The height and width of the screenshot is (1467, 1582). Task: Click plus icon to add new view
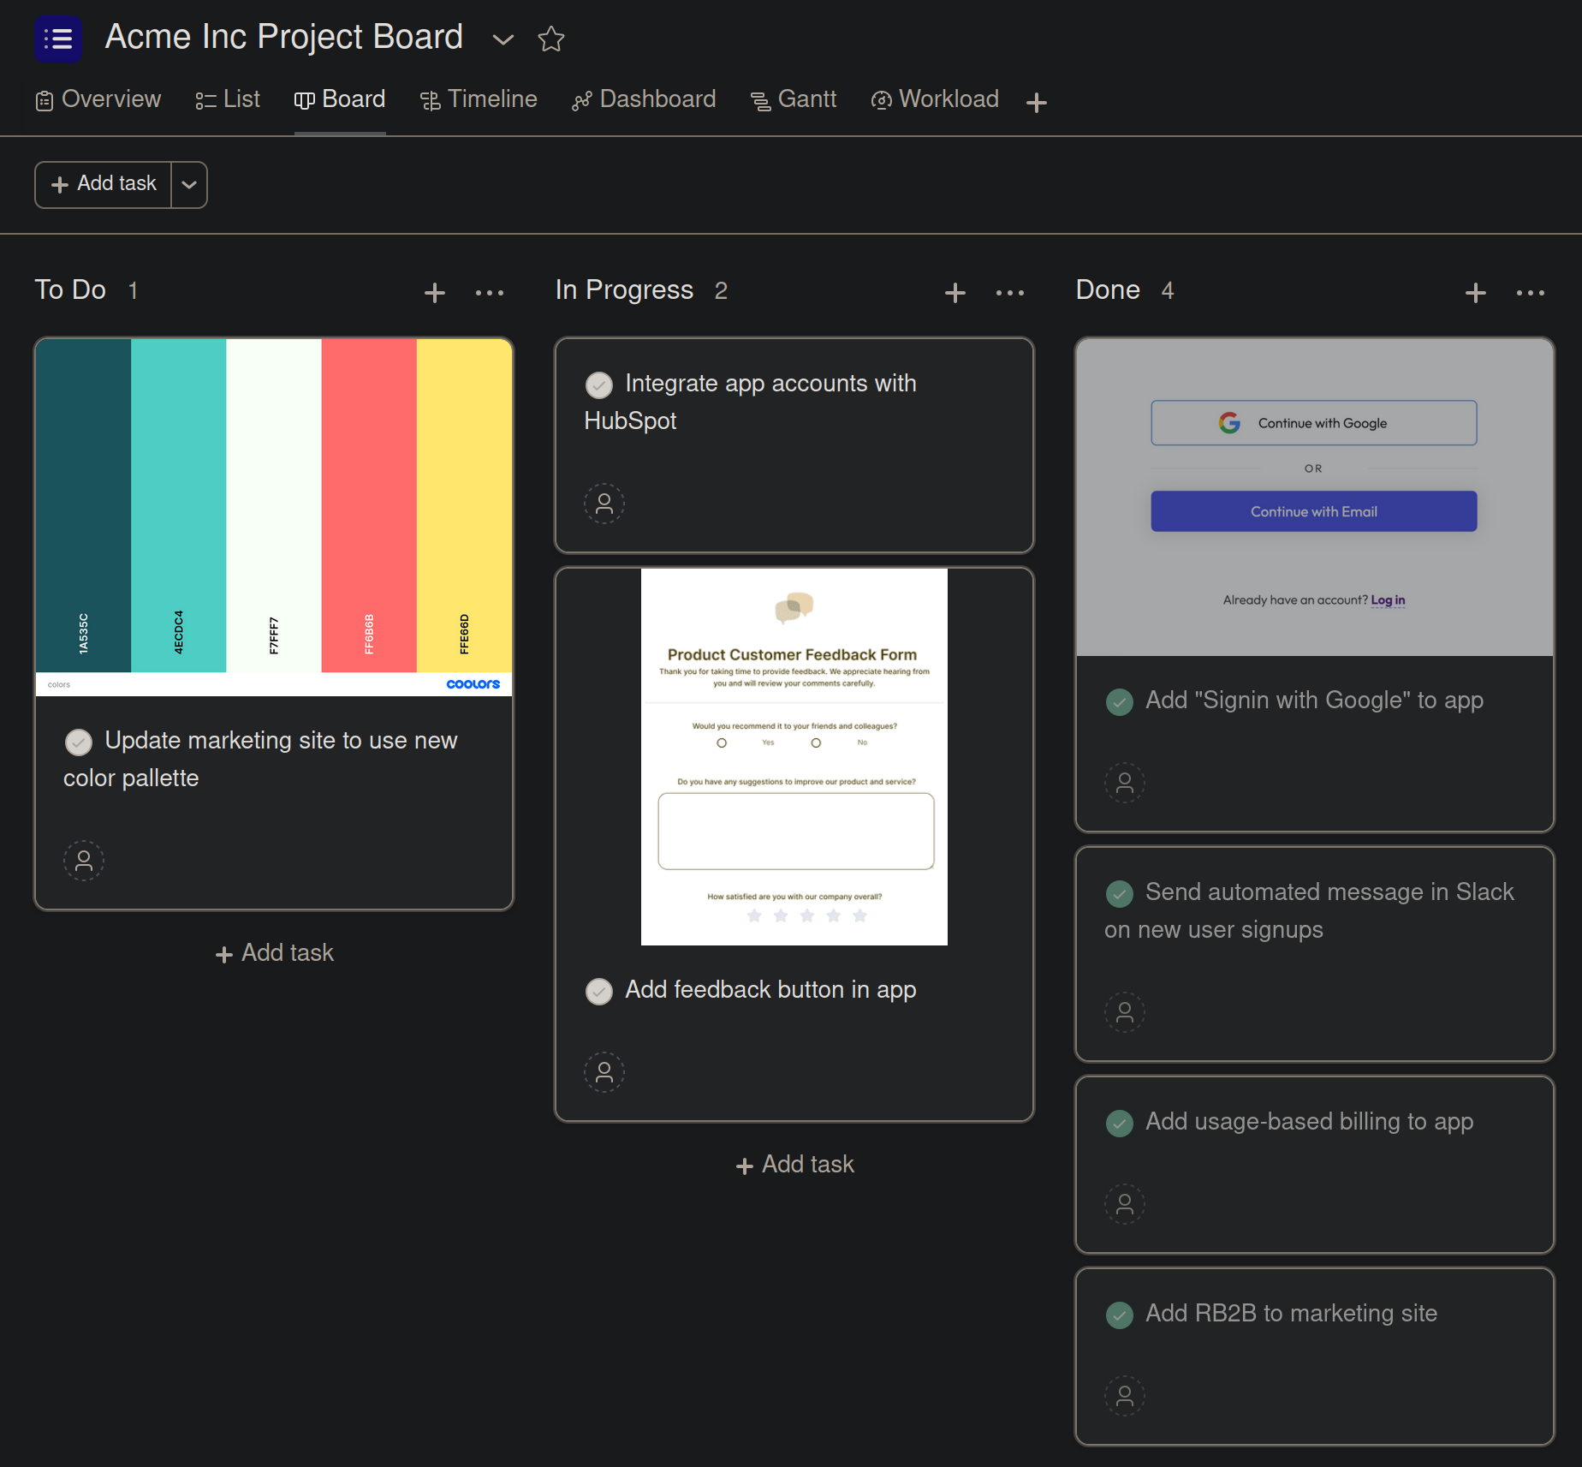coord(1036,103)
